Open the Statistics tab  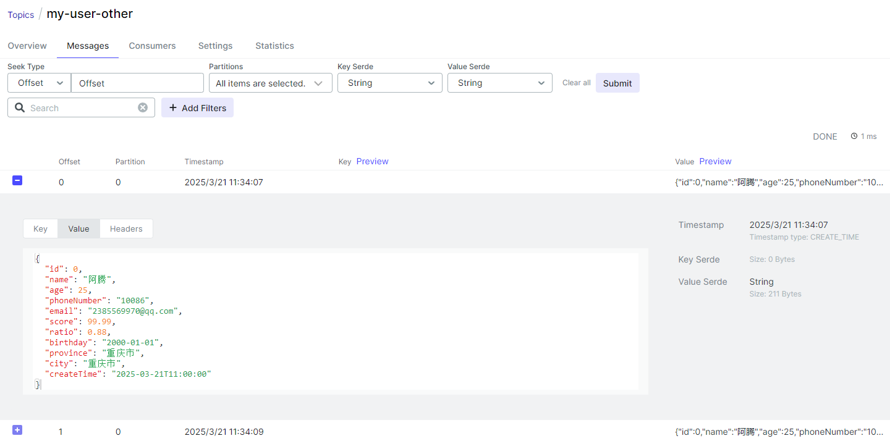tap(274, 46)
